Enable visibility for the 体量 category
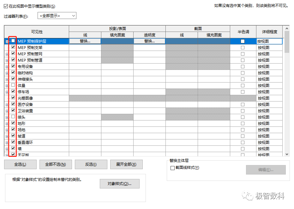Screen dimensions: 294x209 tap(13, 85)
